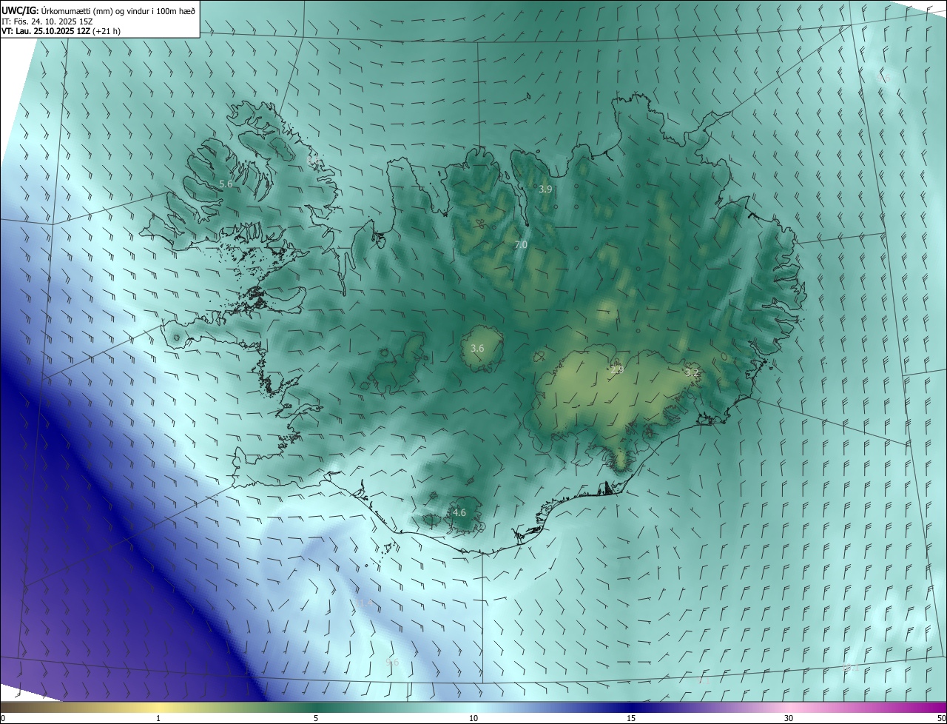Viewport: 947px width, 724px height.
Task: Click the 0 tick on the color scale
Action: [x=3, y=718]
